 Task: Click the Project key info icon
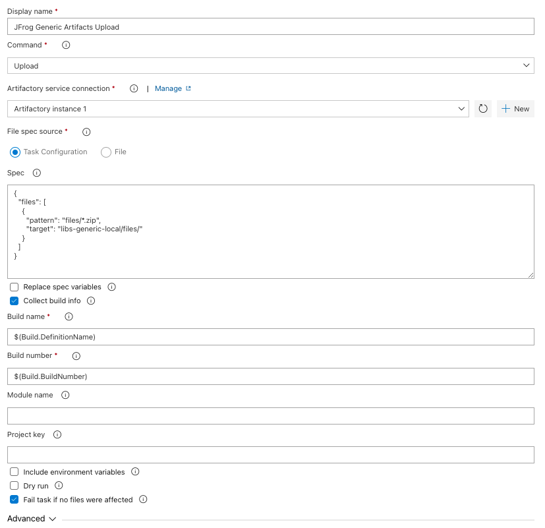click(x=57, y=434)
